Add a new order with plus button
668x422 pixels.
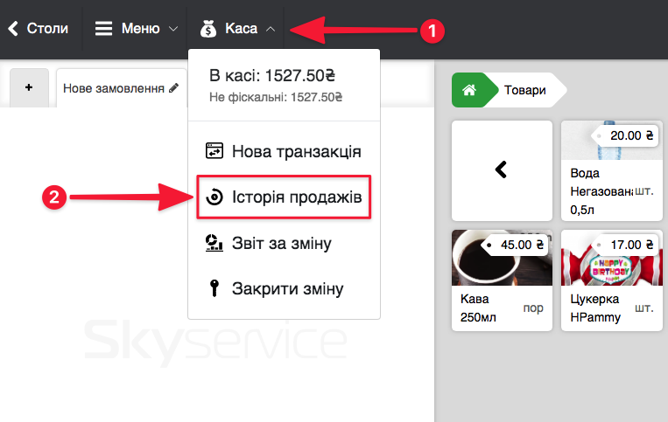click(29, 88)
